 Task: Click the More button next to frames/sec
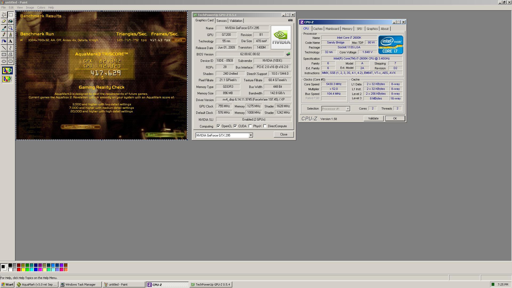click(178, 40)
